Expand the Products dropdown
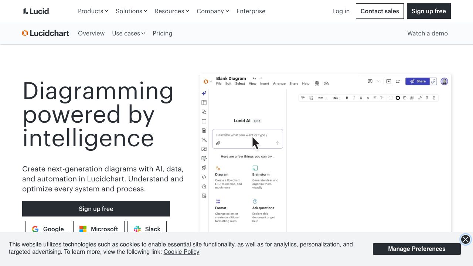The height and width of the screenshot is (266, 473). click(93, 11)
